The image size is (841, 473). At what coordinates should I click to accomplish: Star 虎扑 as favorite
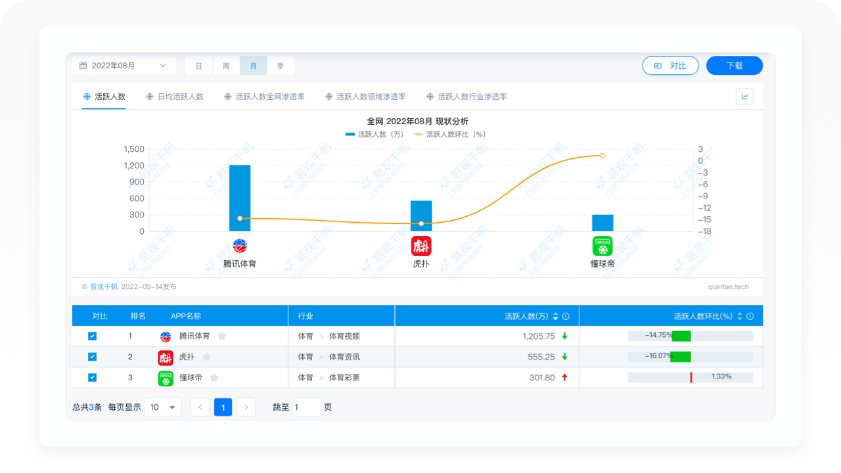pyautogui.click(x=206, y=357)
